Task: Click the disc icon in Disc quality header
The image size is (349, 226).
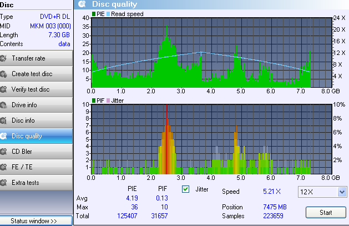Action: (83, 4)
